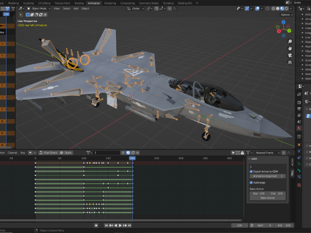This screenshot has height=233, width=311.
Task: Toggle the Autorange checkbox
Action: (x=251, y=183)
